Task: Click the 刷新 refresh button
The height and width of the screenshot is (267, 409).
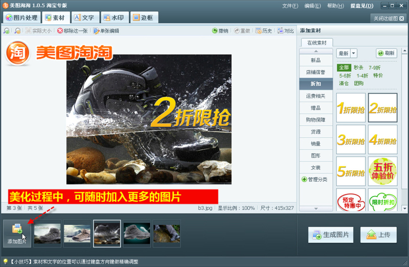Action: point(387,53)
